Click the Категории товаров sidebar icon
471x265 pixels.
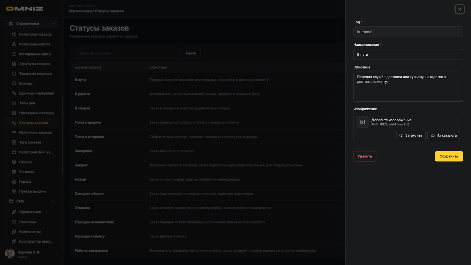(14, 34)
